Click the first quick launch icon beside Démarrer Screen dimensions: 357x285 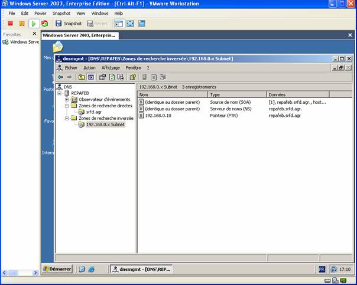pyautogui.click(x=82, y=269)
